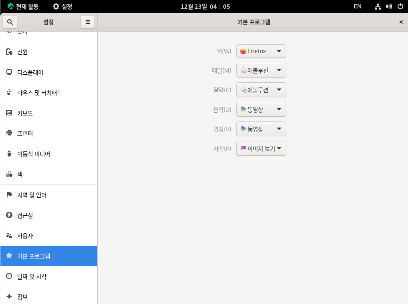Click the search icon in Settings header
This screenshot has height=304, width=408.
tap(10, 22)
